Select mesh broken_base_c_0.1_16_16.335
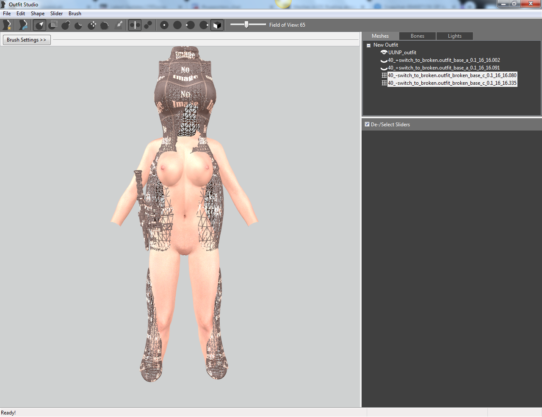Viewport: 542px width, 417px height. point(452,83)
